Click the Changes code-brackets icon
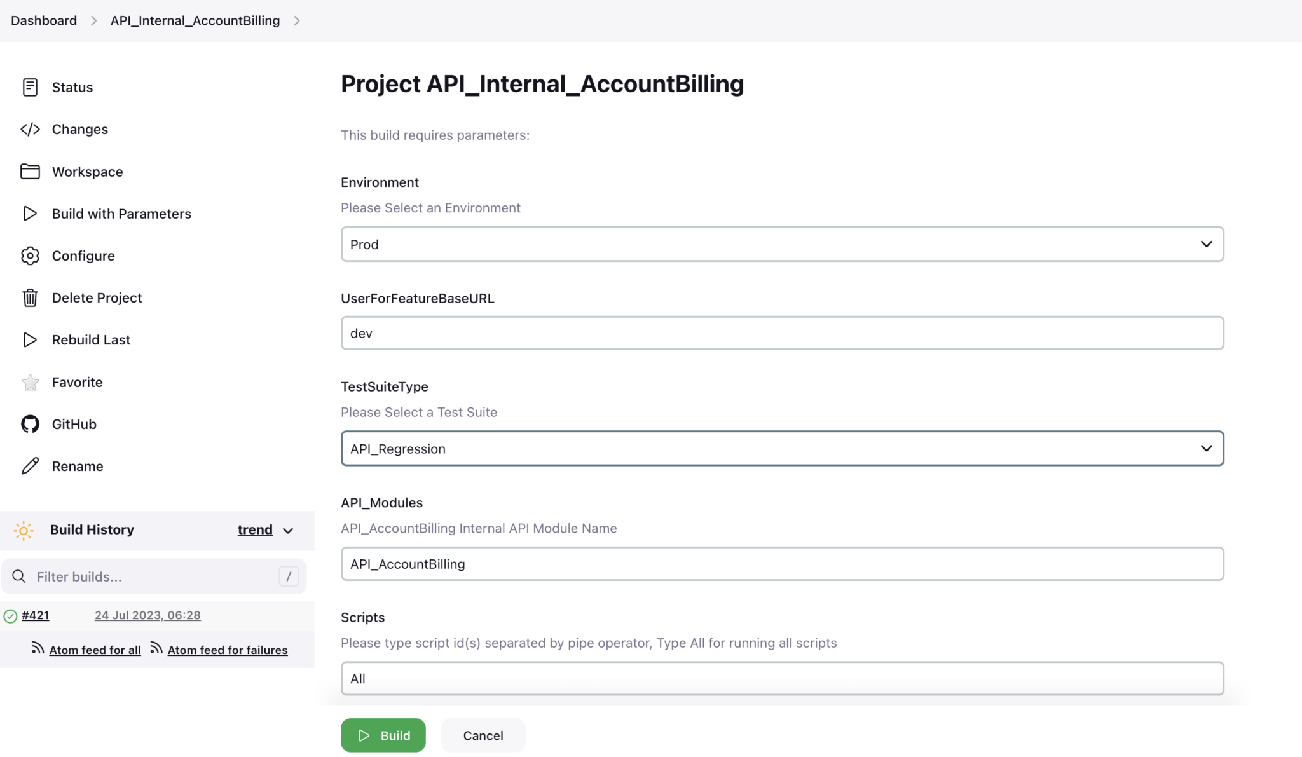 coord(30,130)
